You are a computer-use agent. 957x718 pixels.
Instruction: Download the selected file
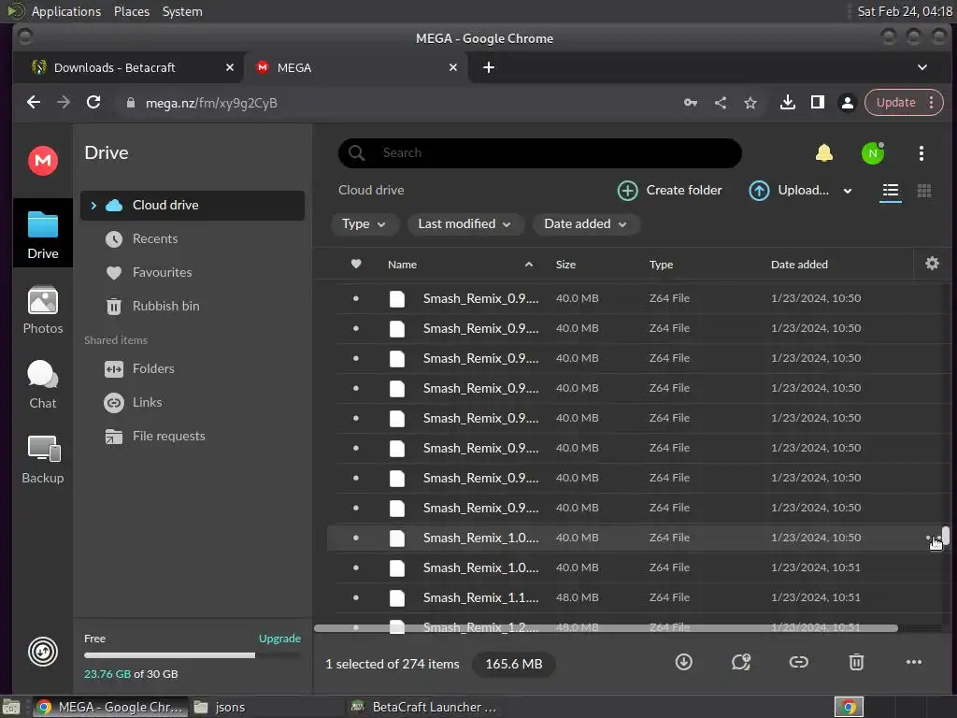683,662
